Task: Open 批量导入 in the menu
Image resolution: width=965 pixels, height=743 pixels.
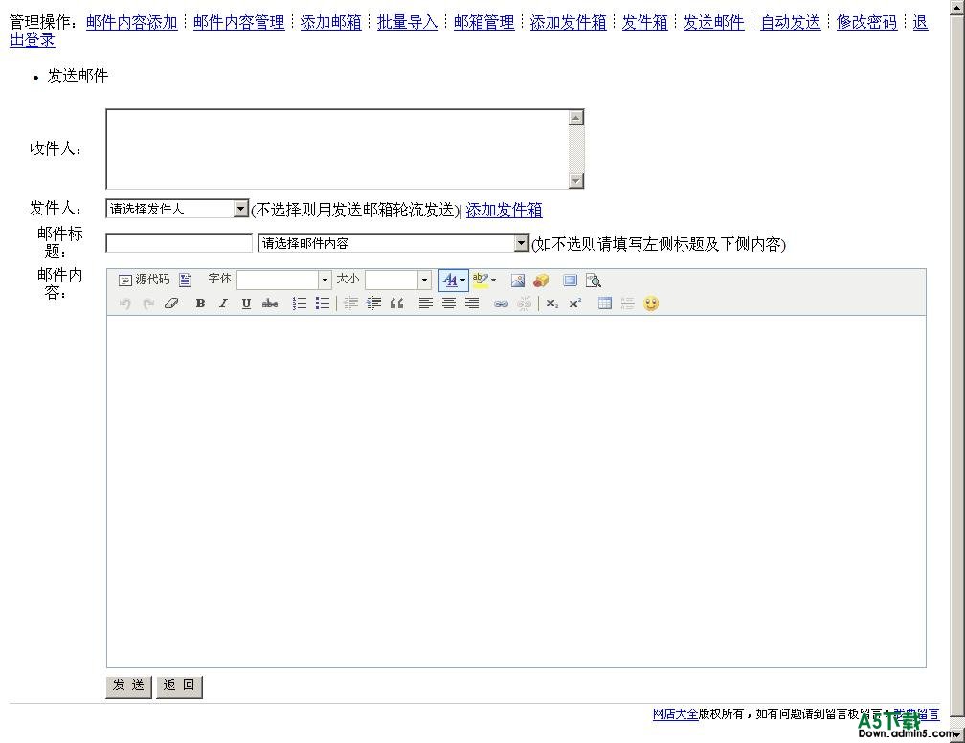Action: pos(408,22)
